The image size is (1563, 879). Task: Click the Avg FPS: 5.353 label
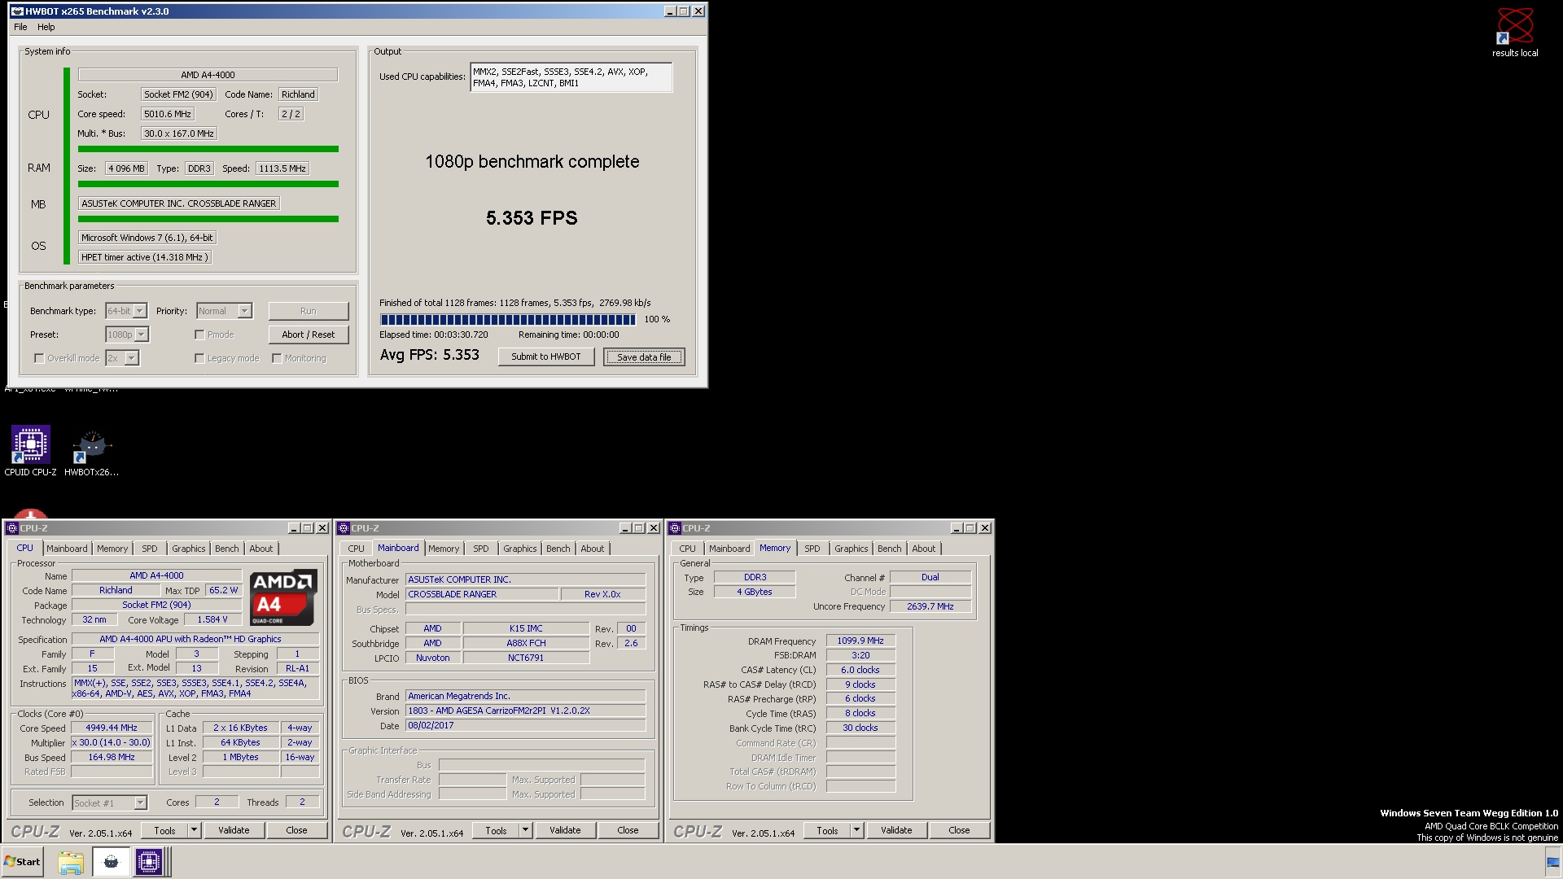(430, 355)
